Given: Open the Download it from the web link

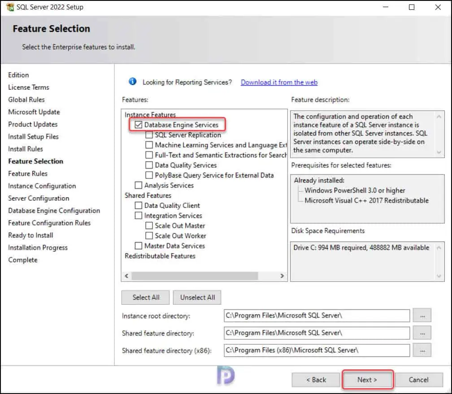Looking at the screenshot, I should click(x=279, y=82).
